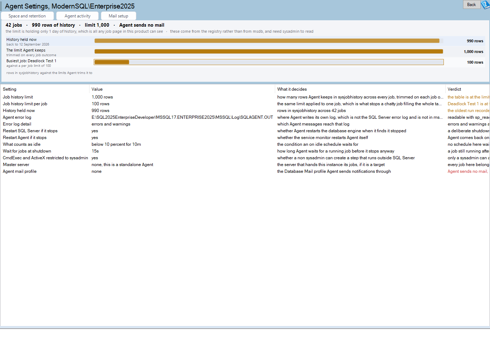Click 'whether Agent restarts the database engine' description

pos(342,131)
